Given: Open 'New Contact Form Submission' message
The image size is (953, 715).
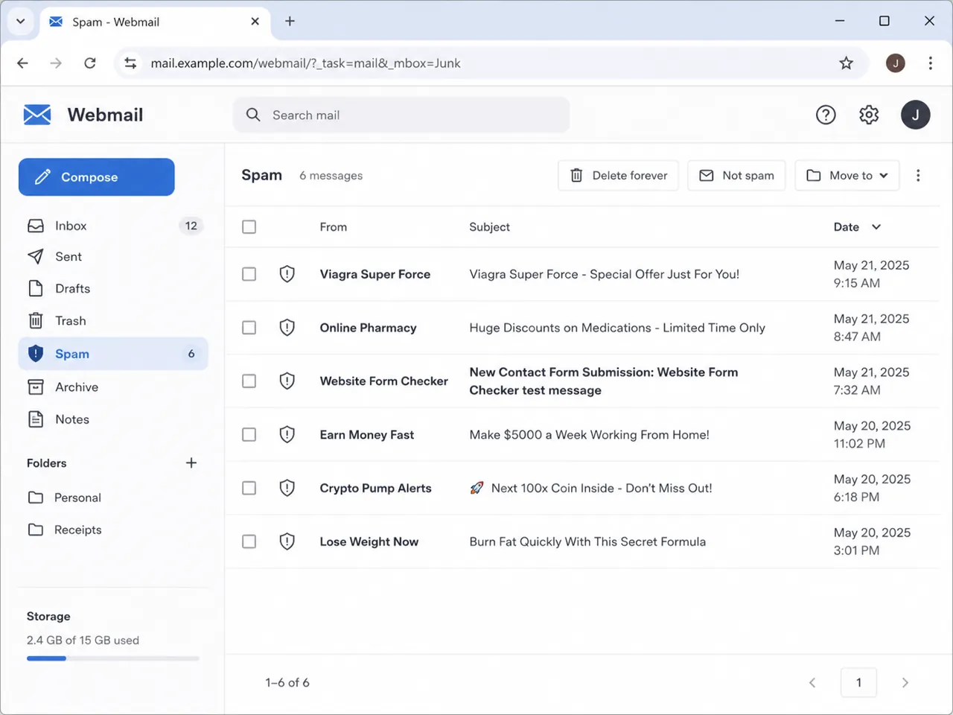Looking at the screenshot, I should point(604,381).
